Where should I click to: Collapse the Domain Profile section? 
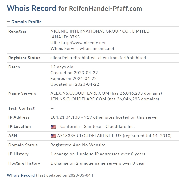tap(8, 22)
